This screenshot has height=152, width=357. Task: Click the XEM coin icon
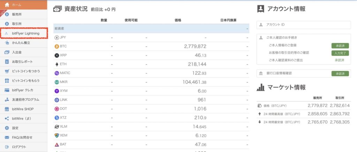click(x=57, y=135)
